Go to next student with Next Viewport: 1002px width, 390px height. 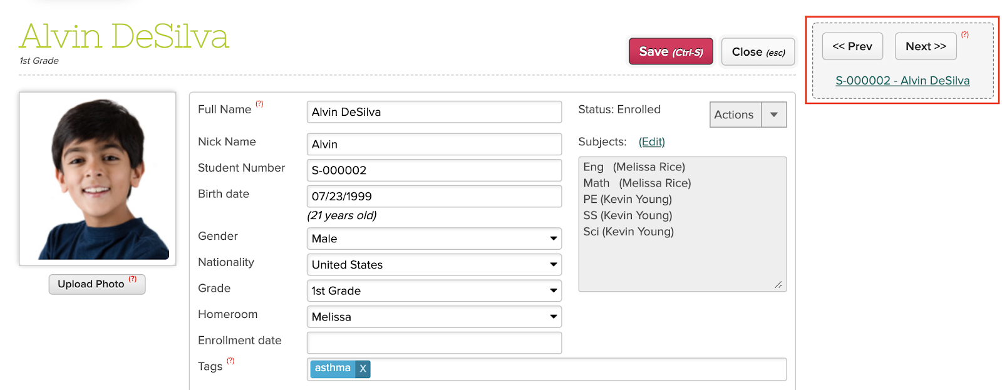pyautogui.click(x=926, y=46)
